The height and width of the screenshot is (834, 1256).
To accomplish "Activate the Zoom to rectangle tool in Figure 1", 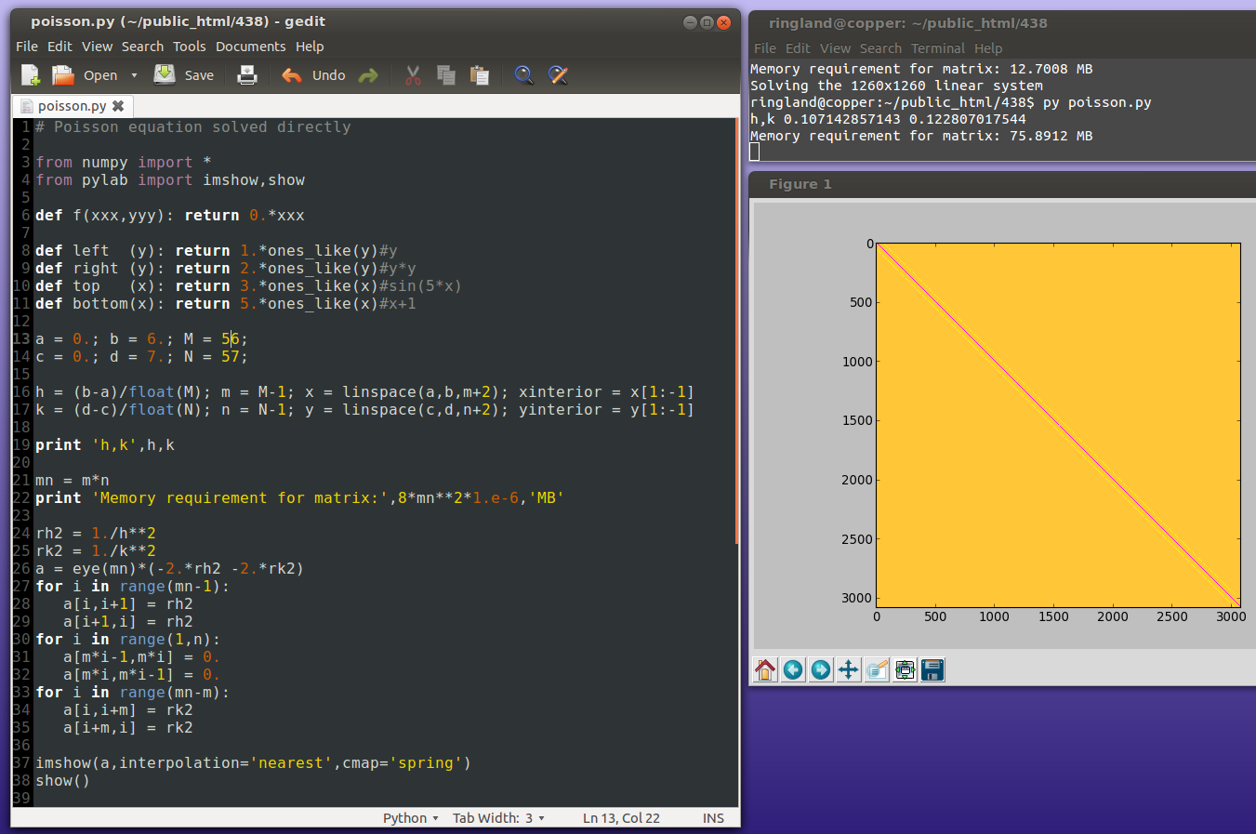I will point(877,669).
